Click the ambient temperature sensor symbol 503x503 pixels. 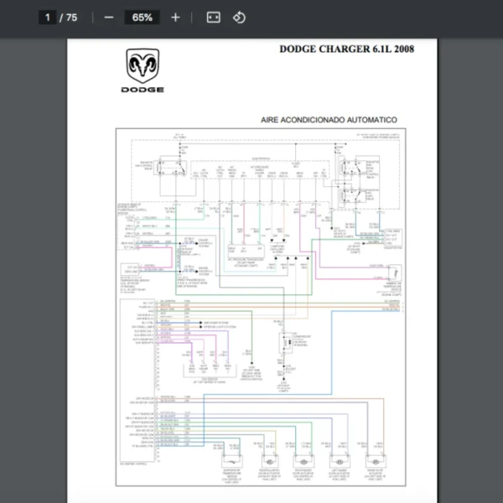point(391,273)
